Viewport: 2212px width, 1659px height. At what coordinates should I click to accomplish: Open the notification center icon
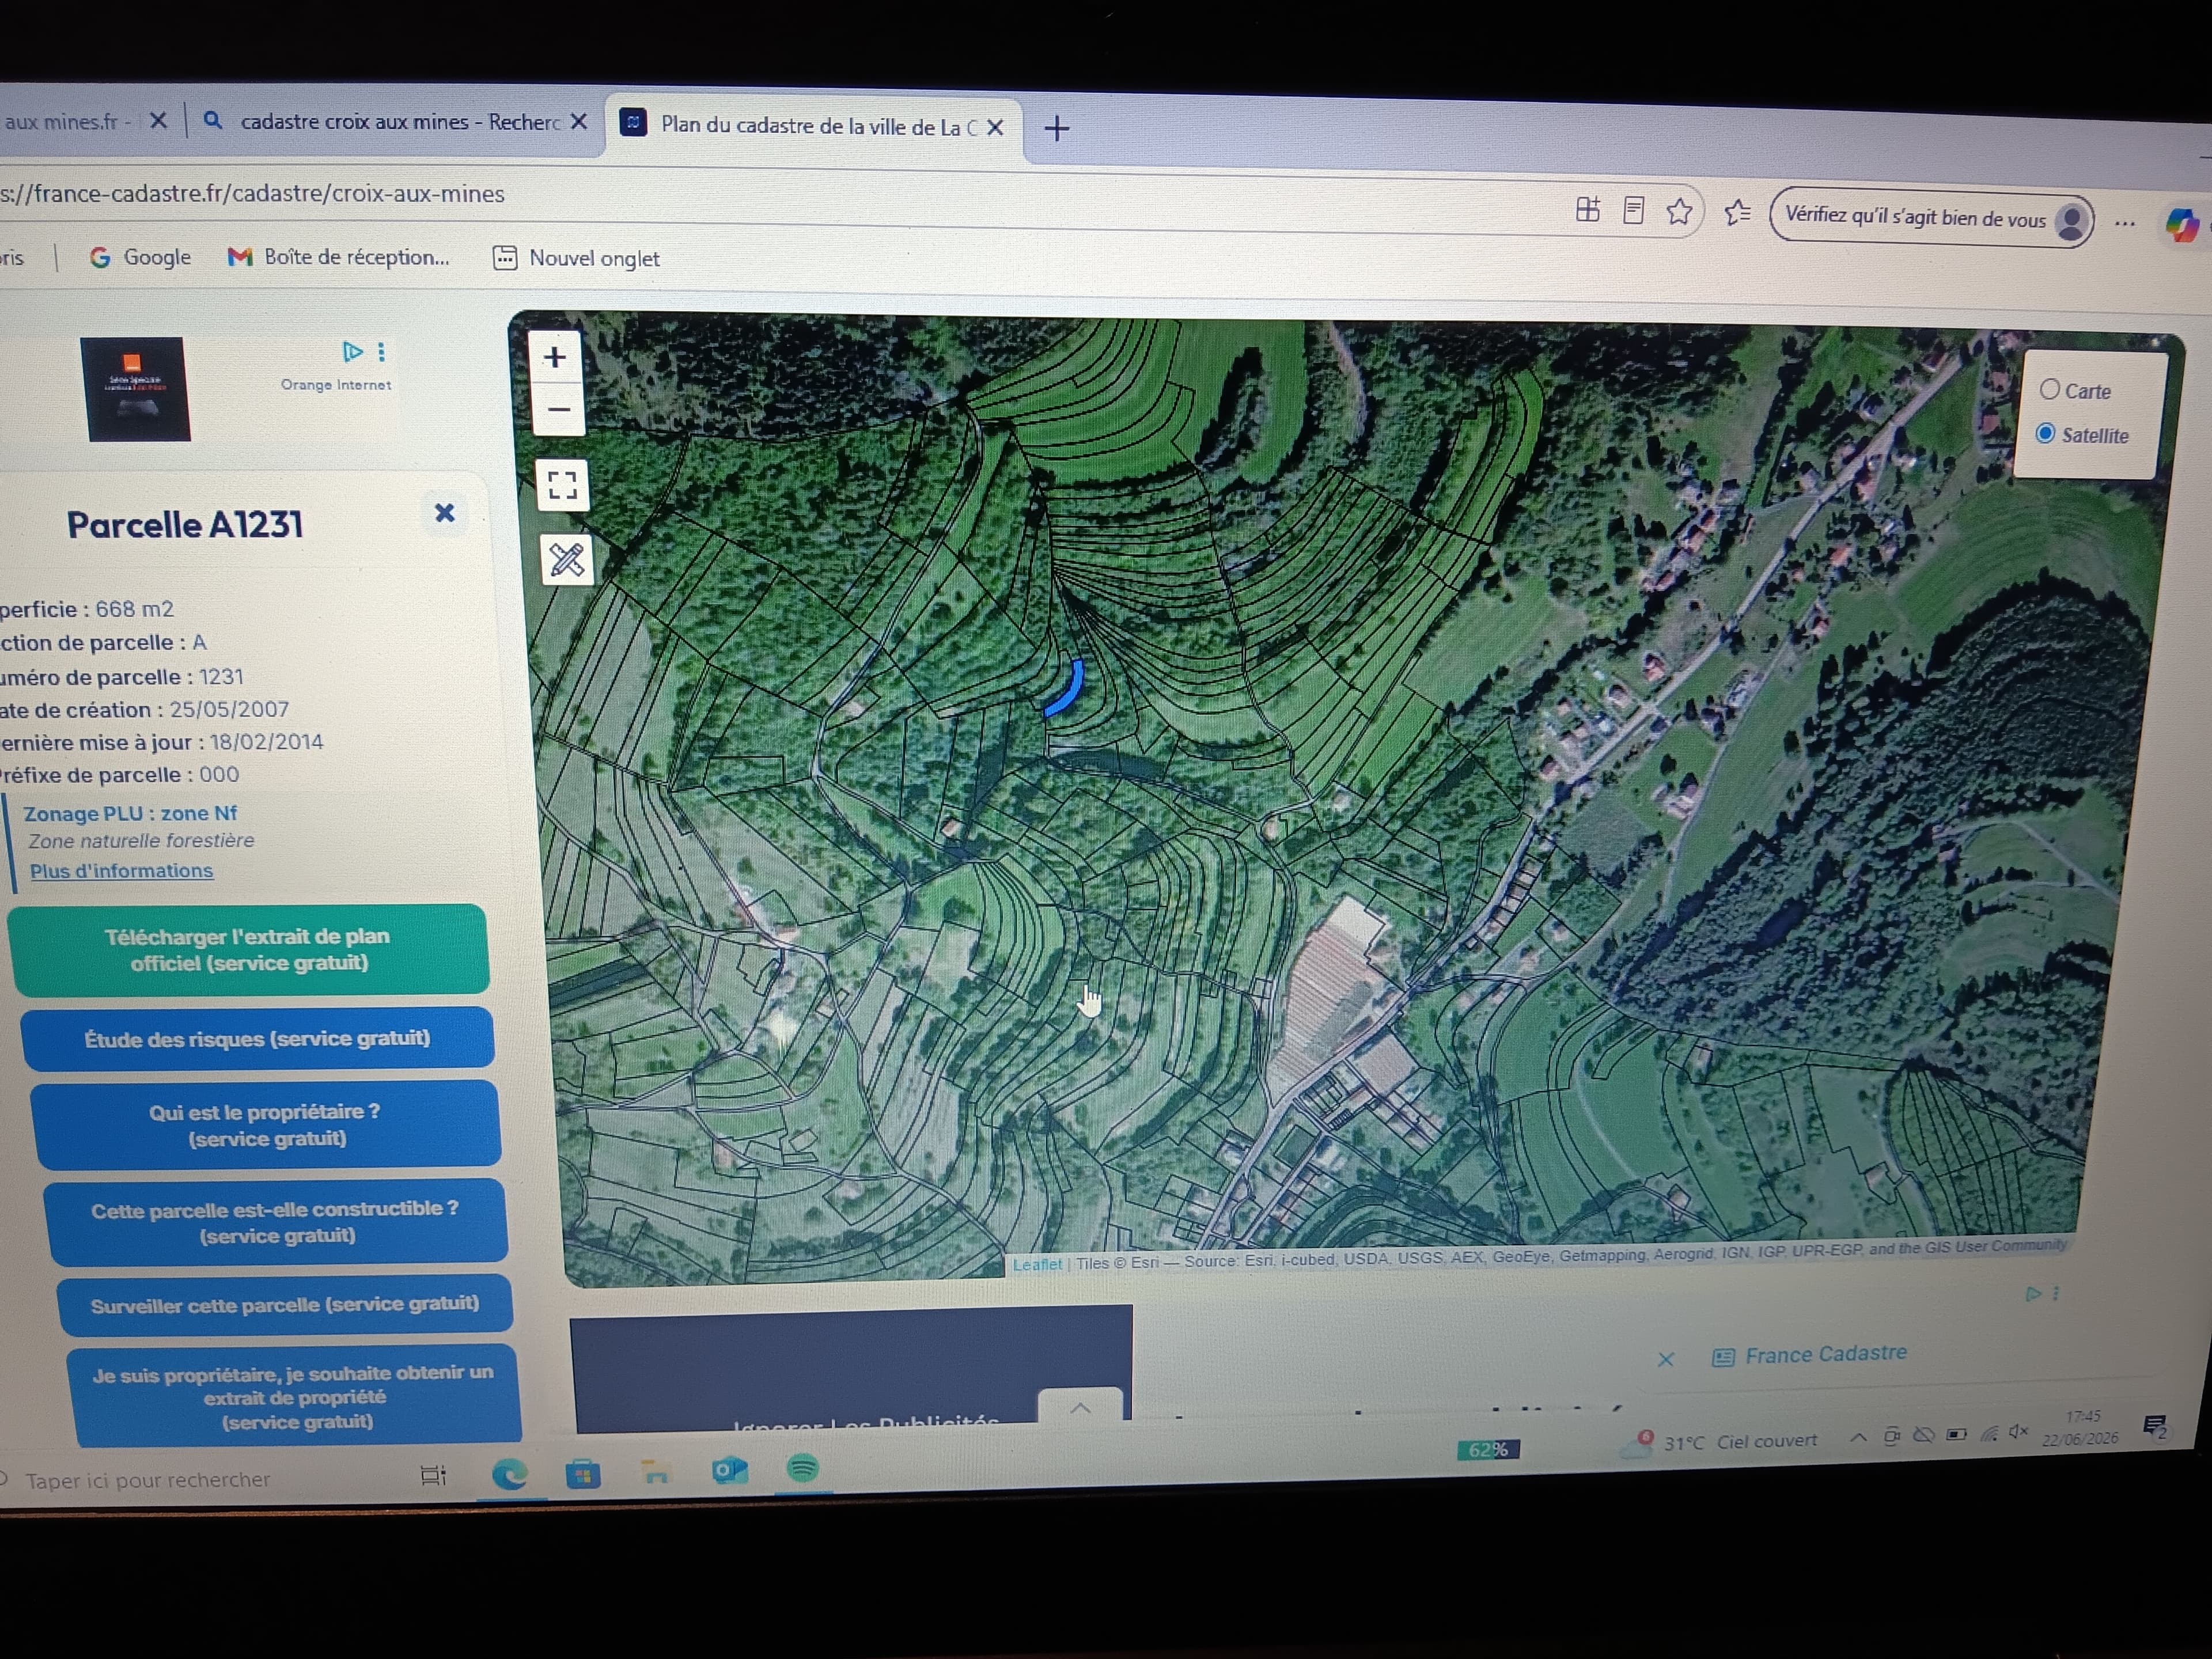point(2156,1426)
